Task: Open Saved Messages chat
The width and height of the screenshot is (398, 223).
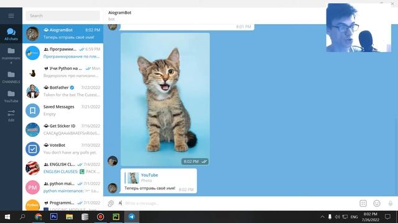Action: pos(63,110)
